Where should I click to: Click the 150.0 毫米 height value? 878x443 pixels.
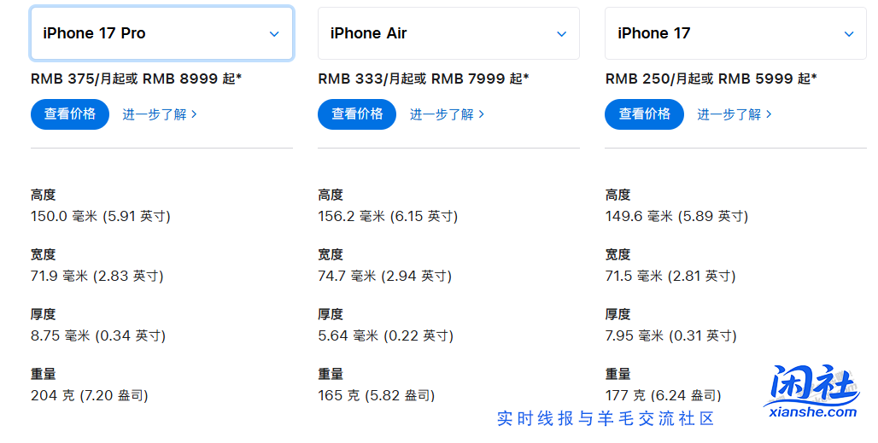tap(101, 217)
